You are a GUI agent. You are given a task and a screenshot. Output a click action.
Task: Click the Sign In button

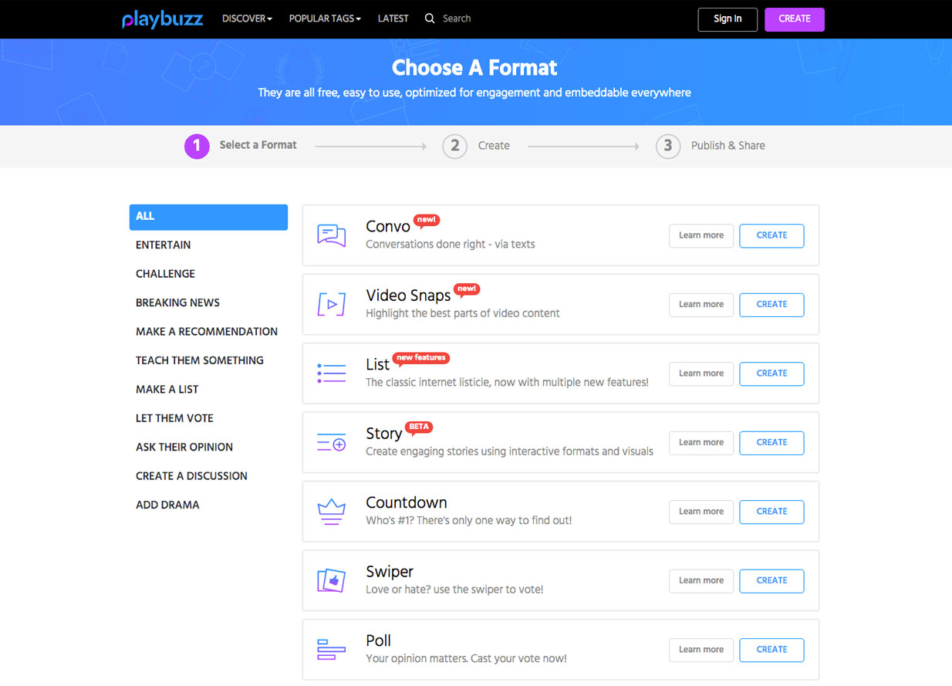(728, 19)
